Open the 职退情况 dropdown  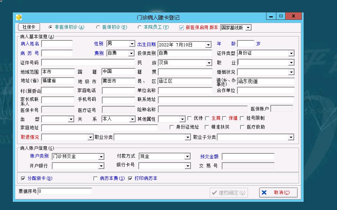click(90, 137)
